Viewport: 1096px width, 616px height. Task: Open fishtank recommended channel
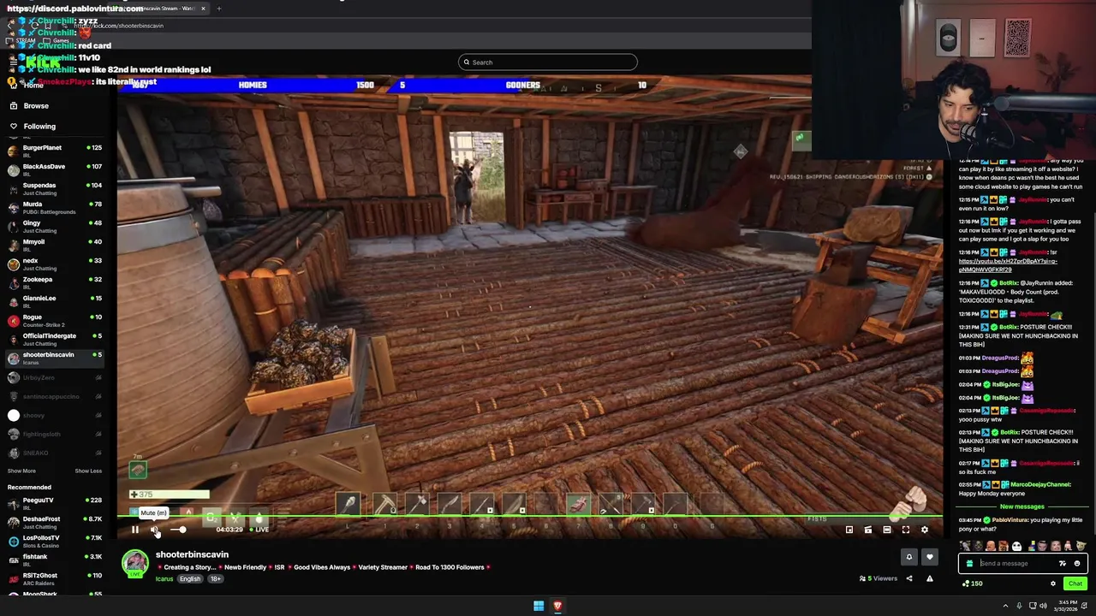53,560
